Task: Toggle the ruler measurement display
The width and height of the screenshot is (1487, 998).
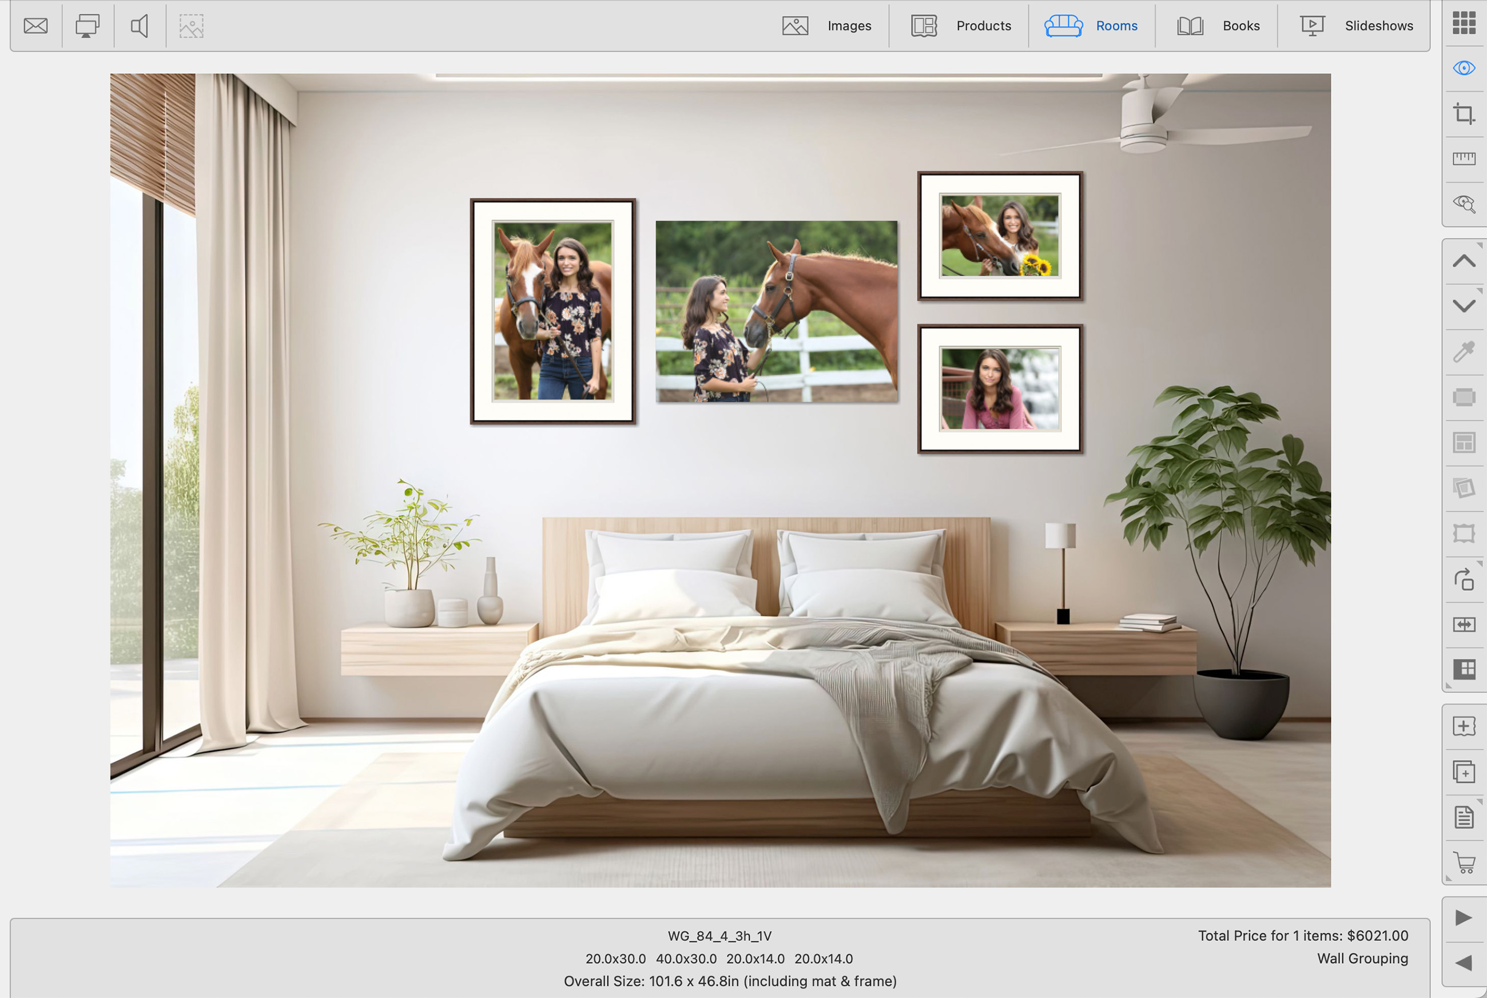Action: coord(1464,158)
